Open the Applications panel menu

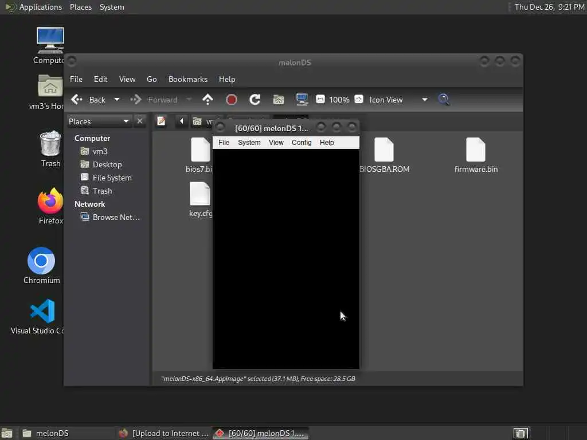pyautogui.click(x=34, y=7)
